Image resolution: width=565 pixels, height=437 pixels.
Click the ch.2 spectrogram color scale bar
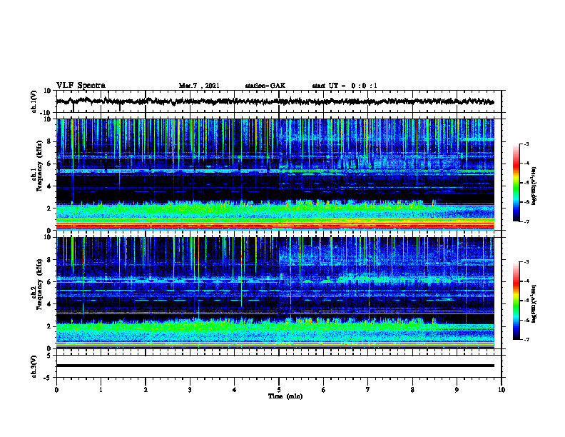(x=516, y=301)
